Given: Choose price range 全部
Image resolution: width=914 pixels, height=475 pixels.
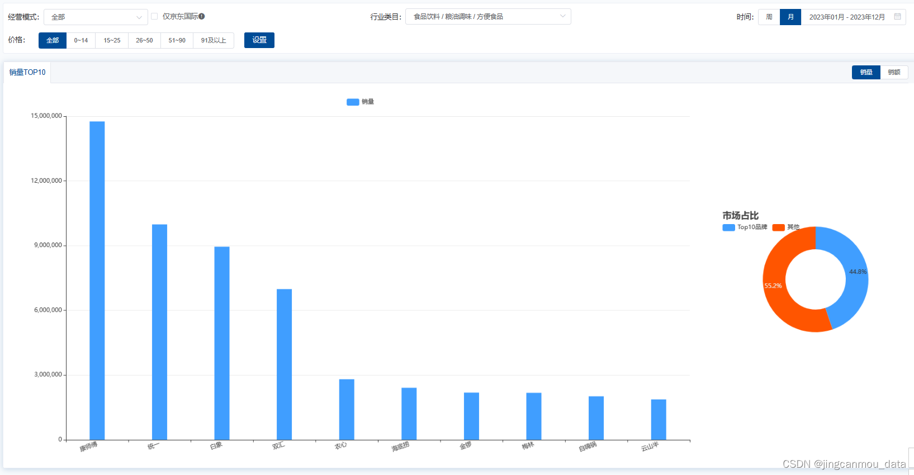Looking at the screenshot, I should (53, 40).
